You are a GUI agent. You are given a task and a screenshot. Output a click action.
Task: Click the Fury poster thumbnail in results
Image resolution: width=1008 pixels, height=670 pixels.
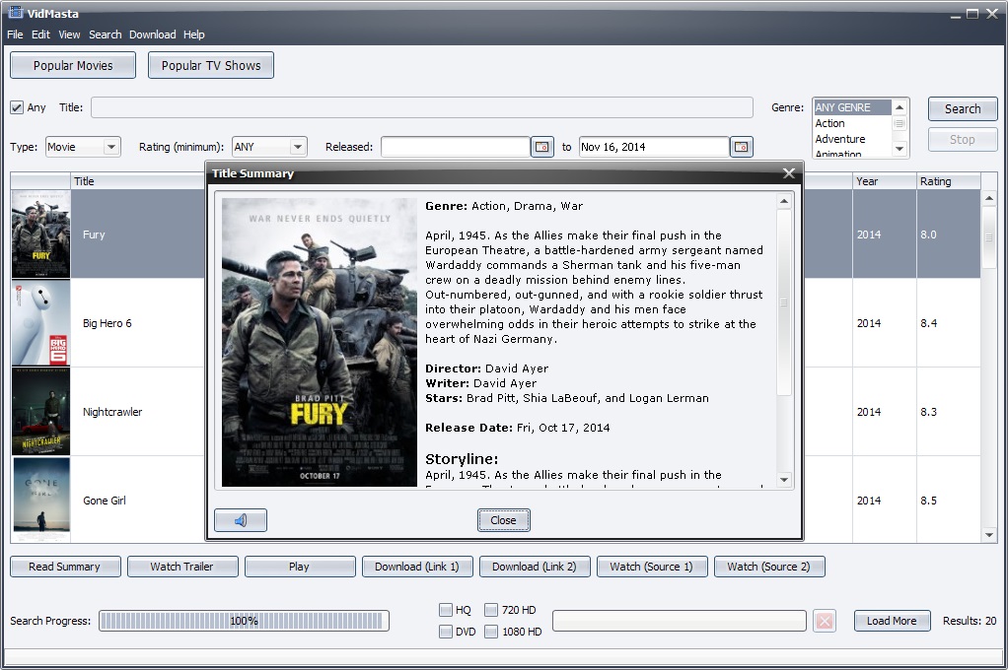pos(40,234)
